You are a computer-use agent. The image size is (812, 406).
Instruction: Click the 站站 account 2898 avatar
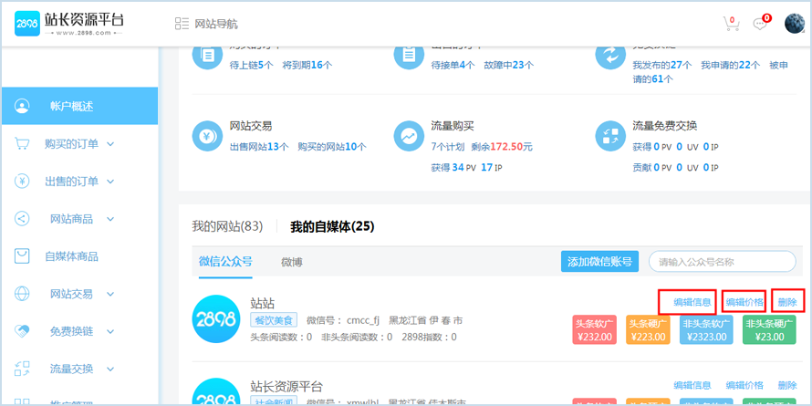pyautogui.click(x=216, y=319)
